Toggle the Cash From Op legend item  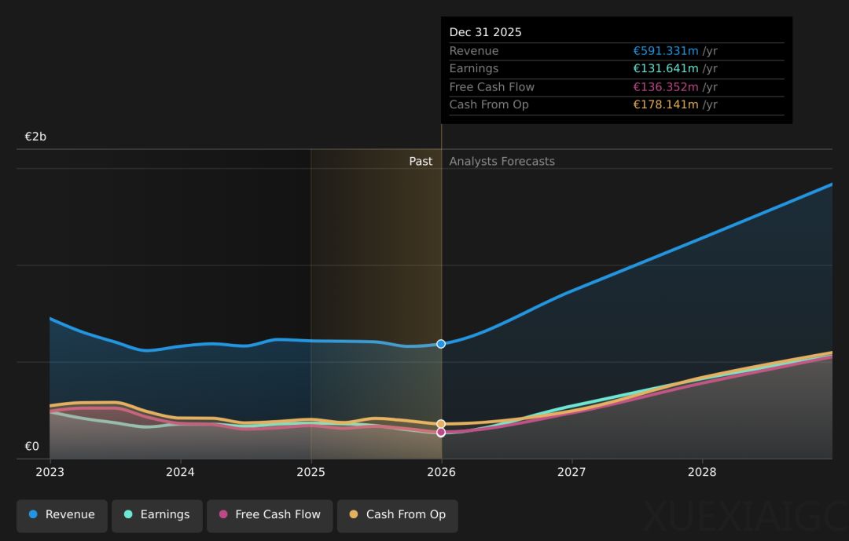coord(398,515)
